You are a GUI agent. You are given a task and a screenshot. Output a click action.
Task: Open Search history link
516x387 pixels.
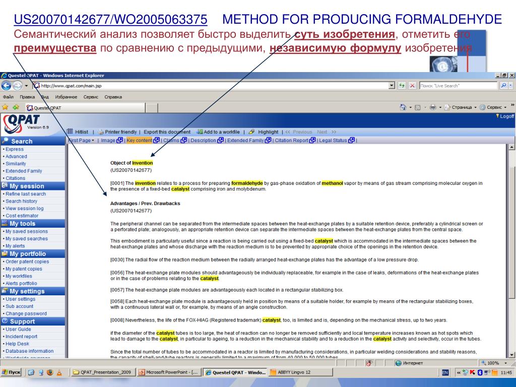pos(21,201)
